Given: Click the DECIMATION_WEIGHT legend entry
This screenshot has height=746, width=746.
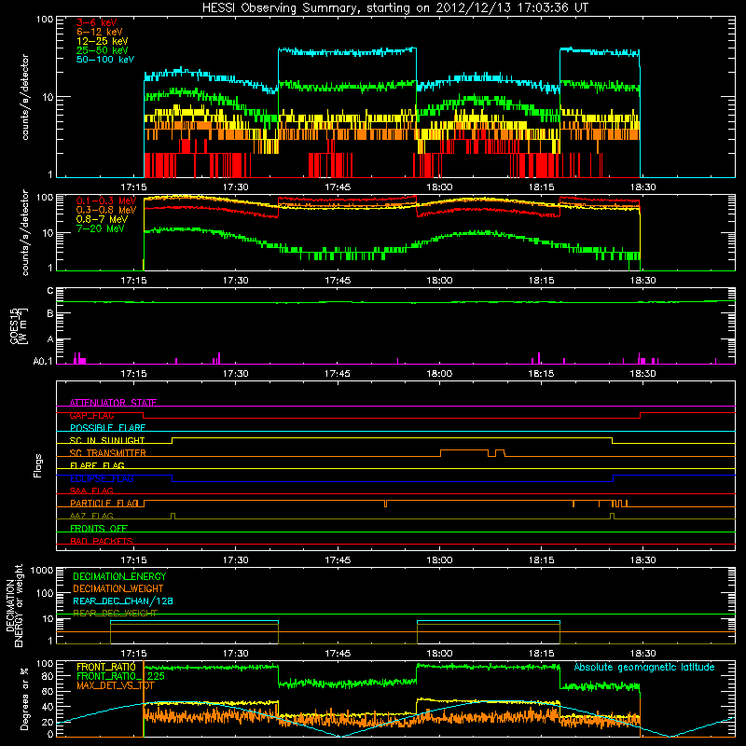Looking at the screenshot, I should click(118, 588).
